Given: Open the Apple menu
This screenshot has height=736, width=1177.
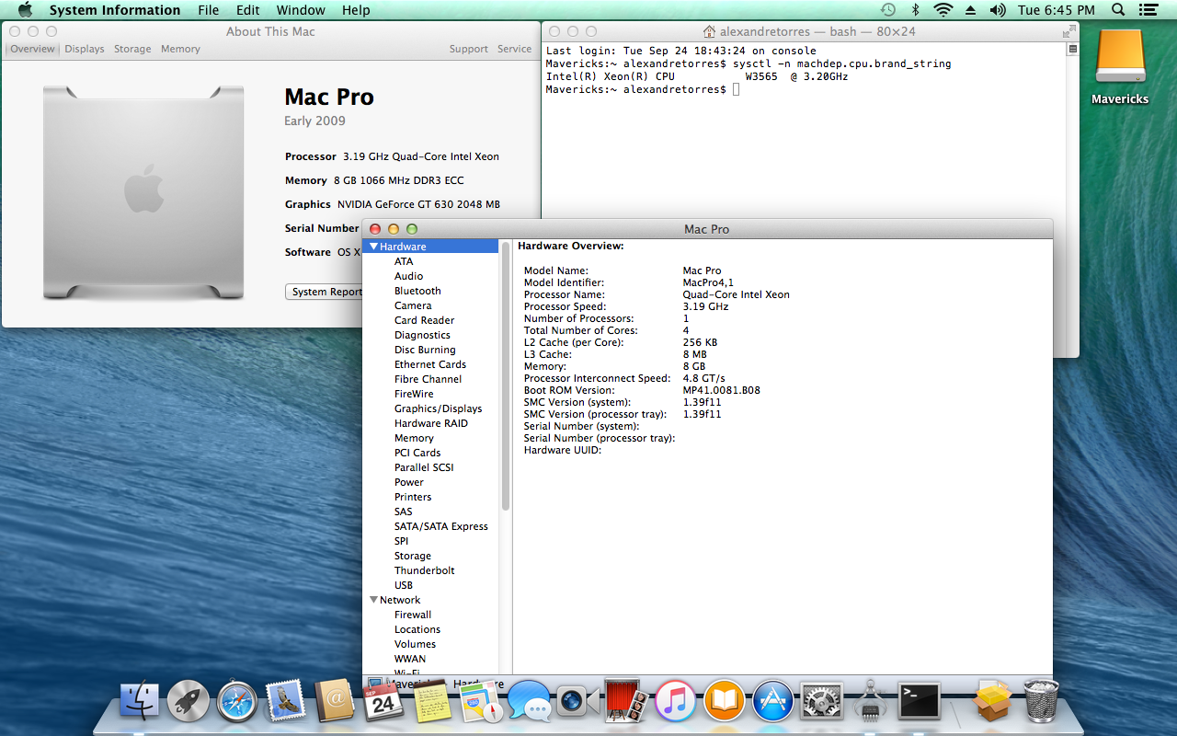Looking at the screenshot, I should point(25,10).
